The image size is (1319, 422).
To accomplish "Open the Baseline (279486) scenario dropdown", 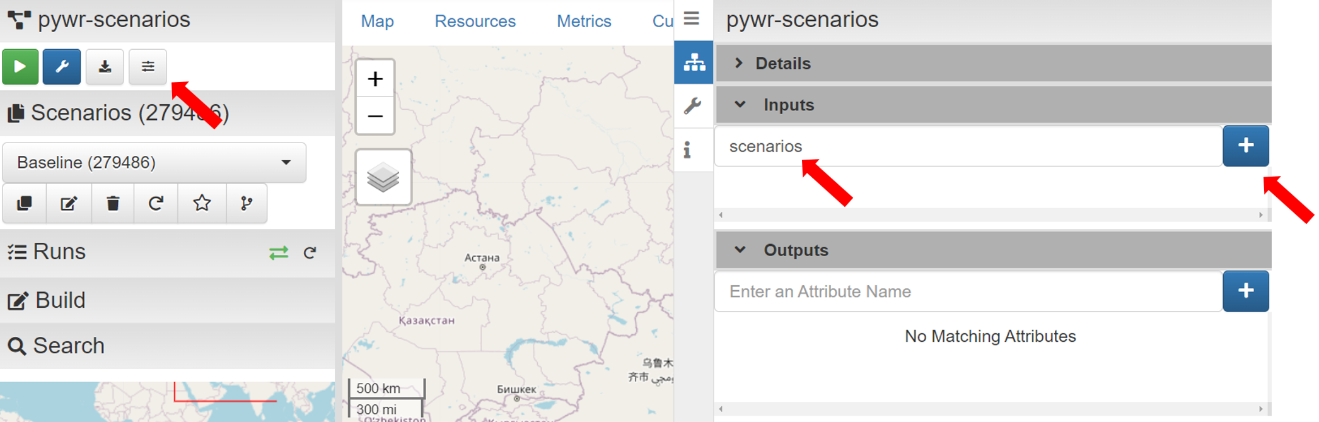I will pos(154,163).
